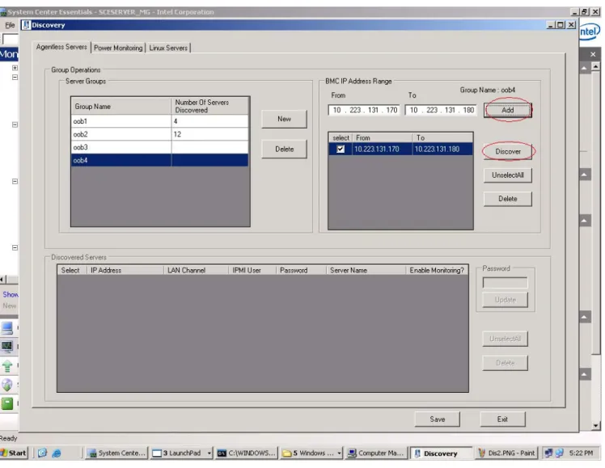The height and width of the screenshot is (468, 605).
Task: Select the oob3 server group row
Action: [x=159, y=147]
